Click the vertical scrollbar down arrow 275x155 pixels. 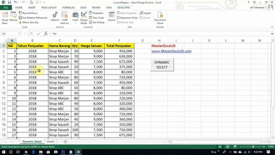(x=273, y=137)
